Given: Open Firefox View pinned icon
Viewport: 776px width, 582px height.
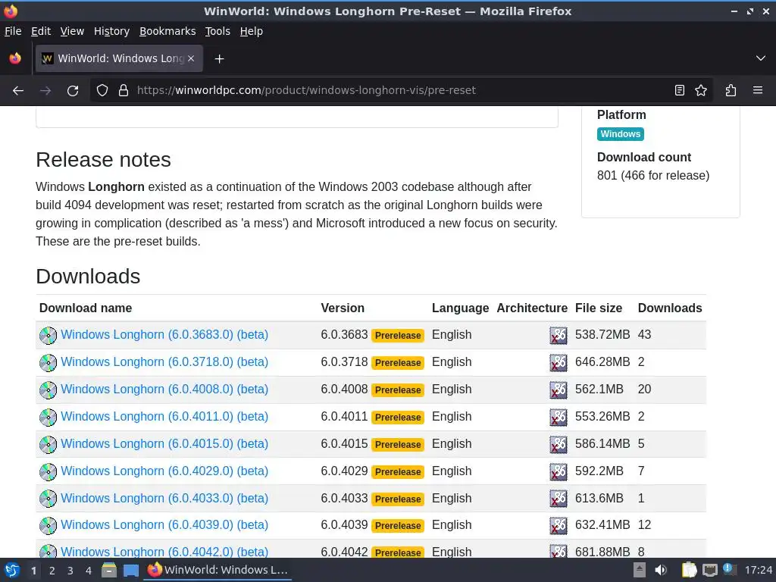Looking at the screenshot, I should point(15,58).
